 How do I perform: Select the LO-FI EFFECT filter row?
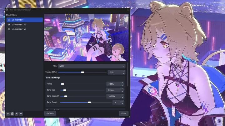click(25, 20)
